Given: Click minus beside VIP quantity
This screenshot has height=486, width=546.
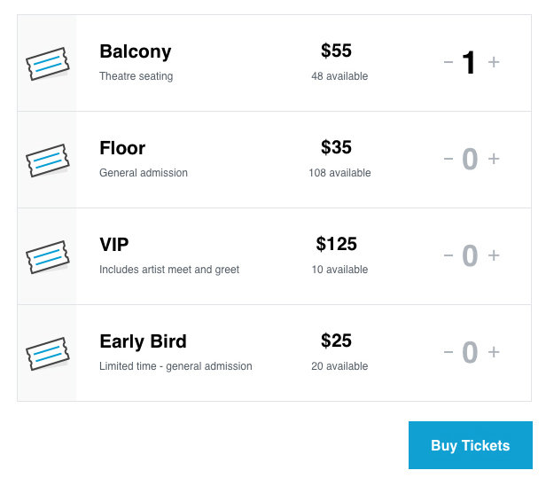Looking at the screenshot, I should [448, 255].
